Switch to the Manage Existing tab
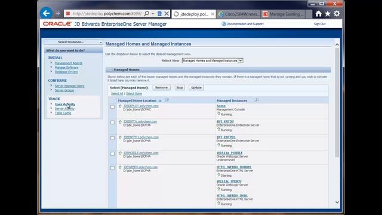The image size is (382, 215). pos(283,14)
